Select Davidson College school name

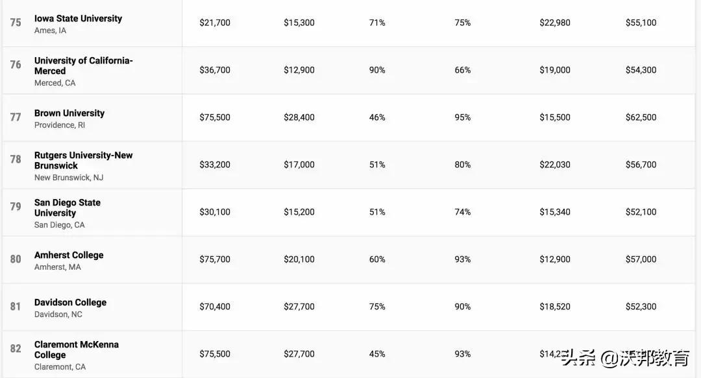tap(70, 302)
